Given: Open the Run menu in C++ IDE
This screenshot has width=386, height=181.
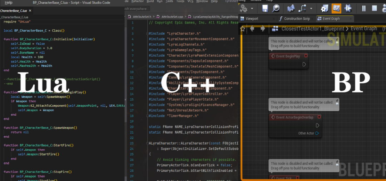Looking at the screenshot, I should 160,1.
